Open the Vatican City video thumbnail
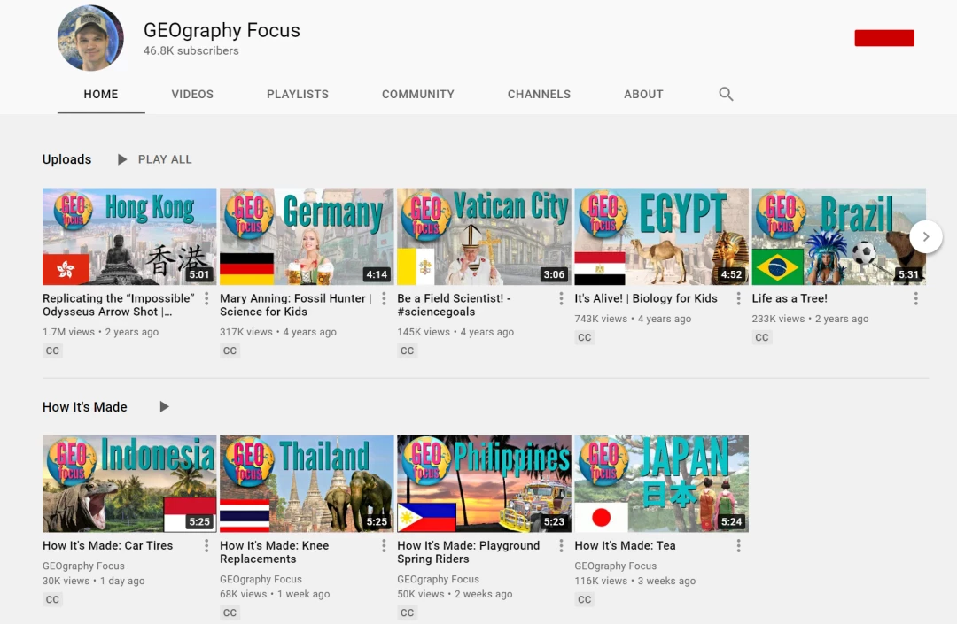957x624 pixels. pos(484,236)
